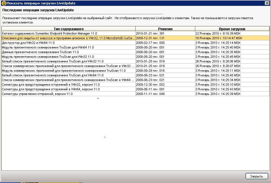The image size is (271, 183).
Task: Sort by Время загрузки column header
Action: (x=232, y=29)
